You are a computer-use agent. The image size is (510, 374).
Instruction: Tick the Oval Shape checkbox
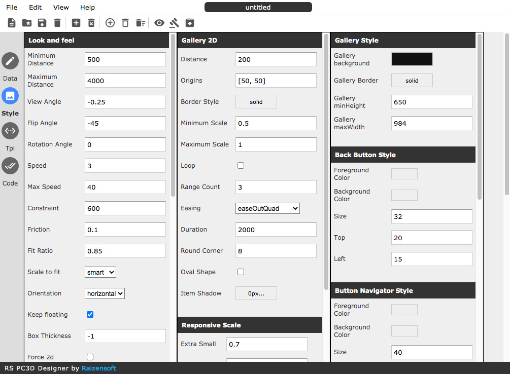tap(241, 272)
